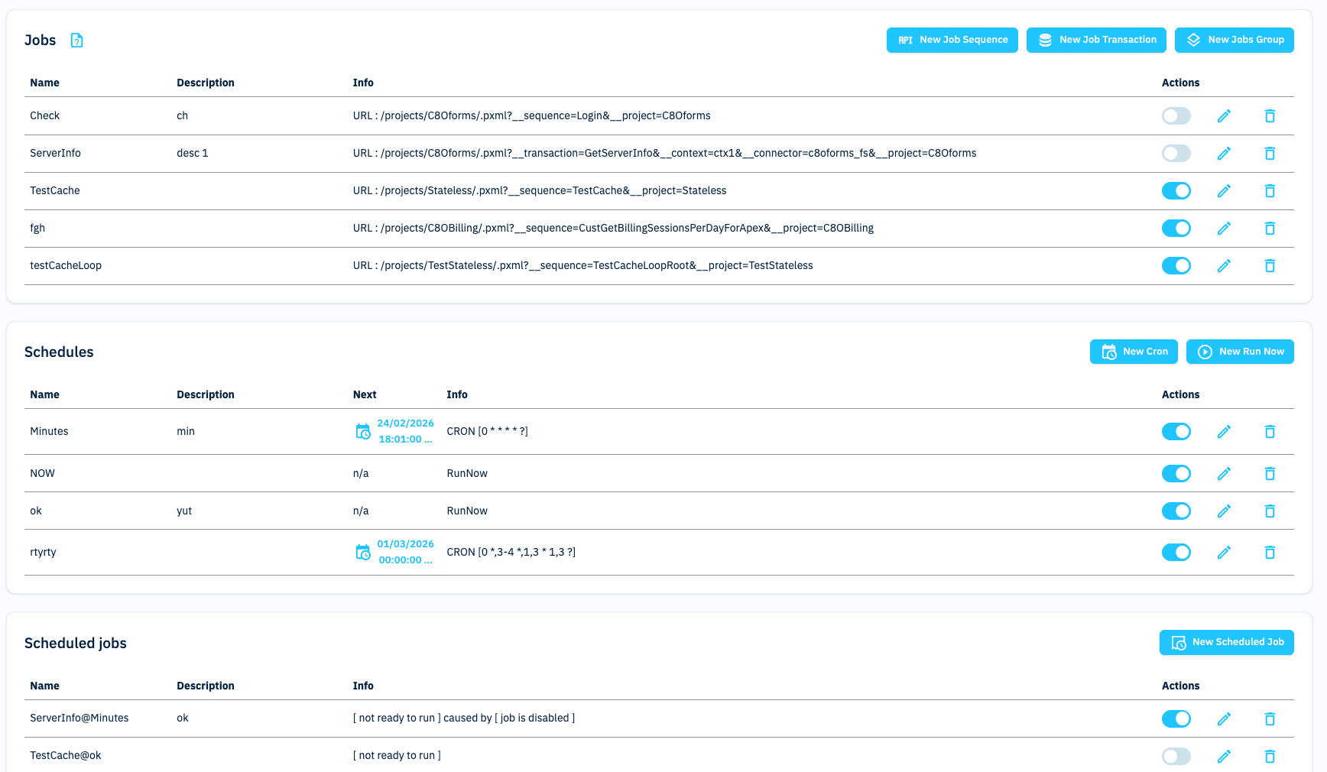Click calendar icon next to Minutes schedule

coord(363,432)
